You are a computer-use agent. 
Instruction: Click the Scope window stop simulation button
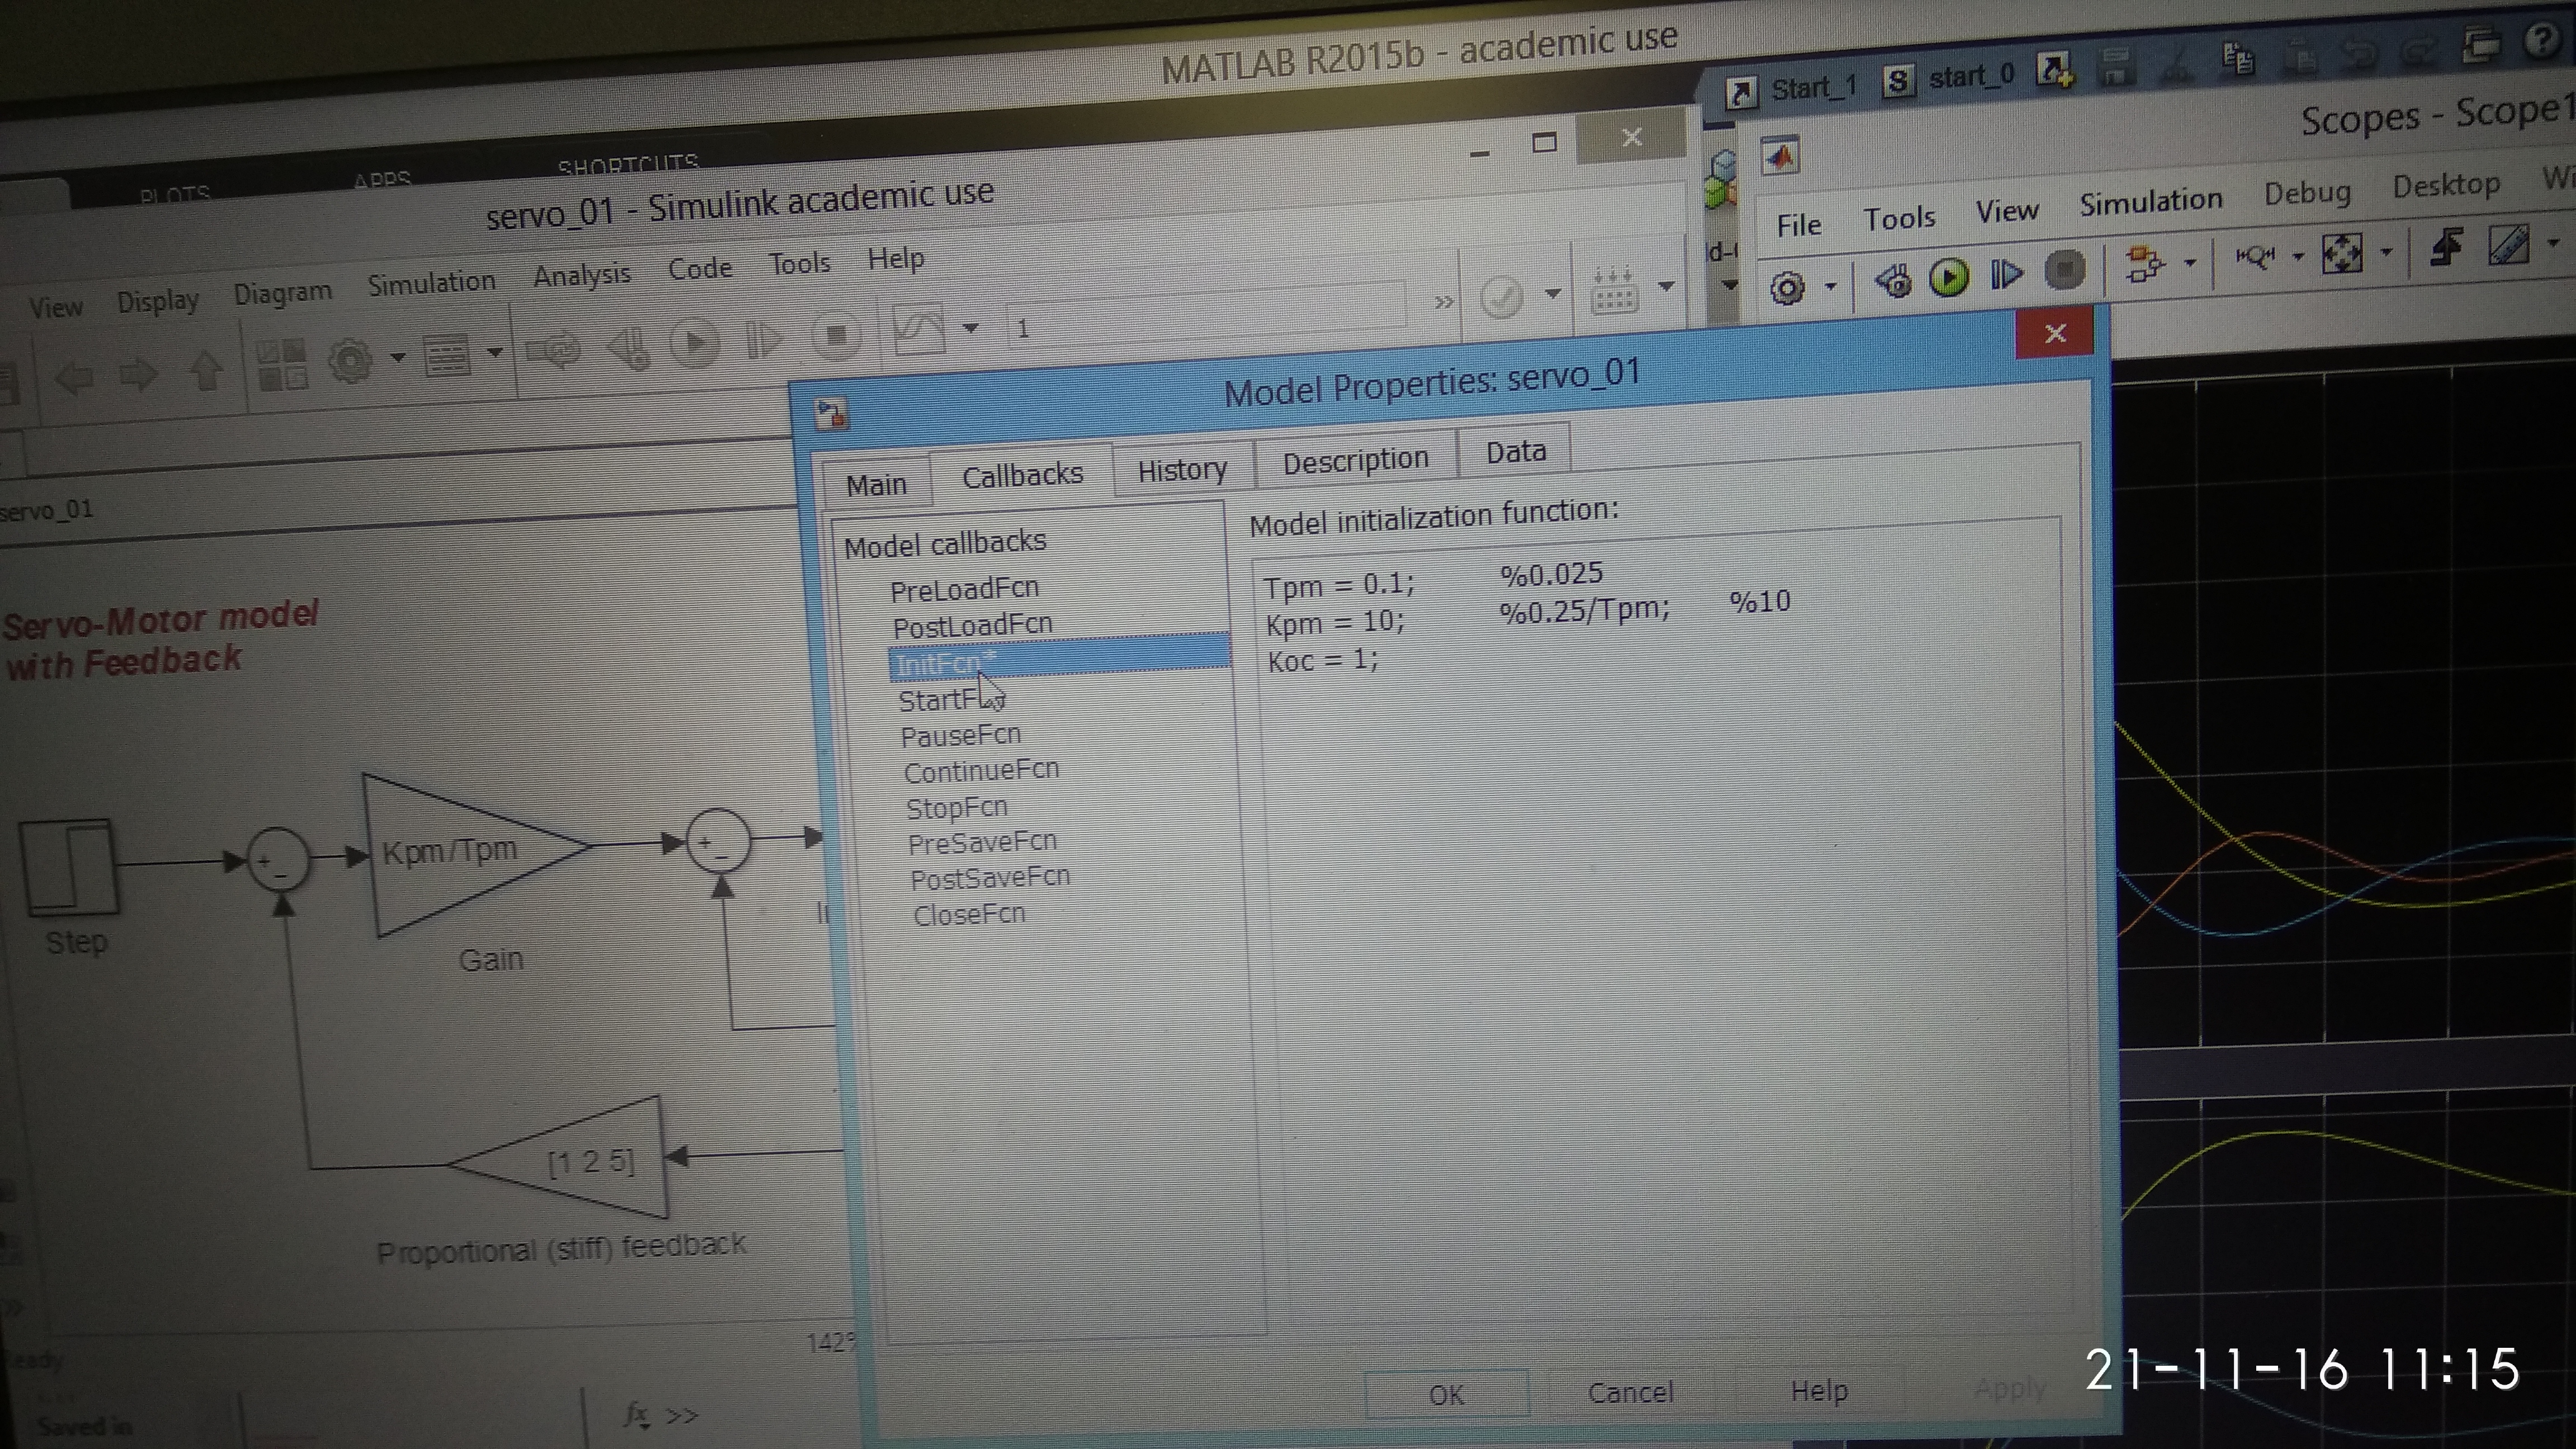coord(2065,270)
